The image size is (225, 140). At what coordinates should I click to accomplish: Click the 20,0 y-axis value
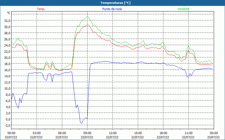pyautogui.click(x=7, y=58)
